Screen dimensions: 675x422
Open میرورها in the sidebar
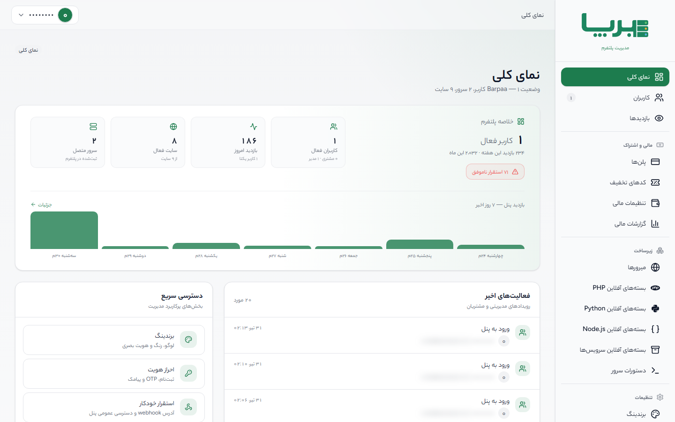pyautogui.click(x=615, y=267)
